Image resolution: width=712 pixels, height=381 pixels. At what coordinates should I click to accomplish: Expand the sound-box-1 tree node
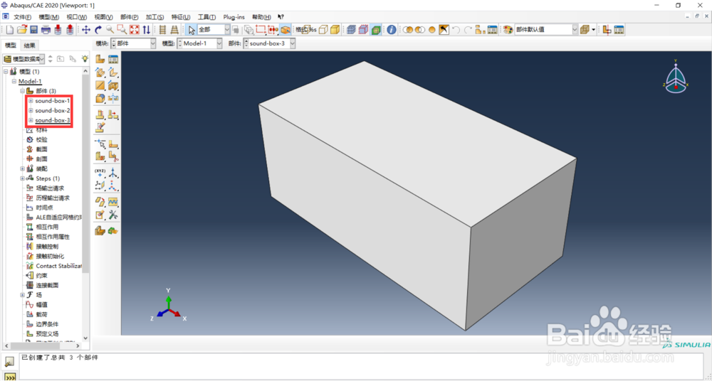(31, 101)
